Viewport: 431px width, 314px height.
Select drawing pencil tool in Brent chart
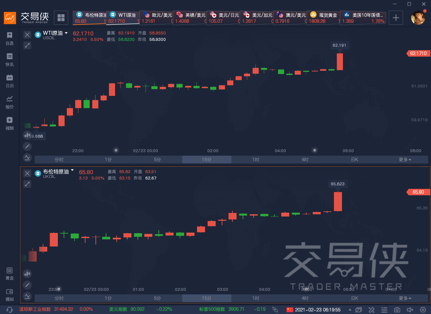pos(27,285)
